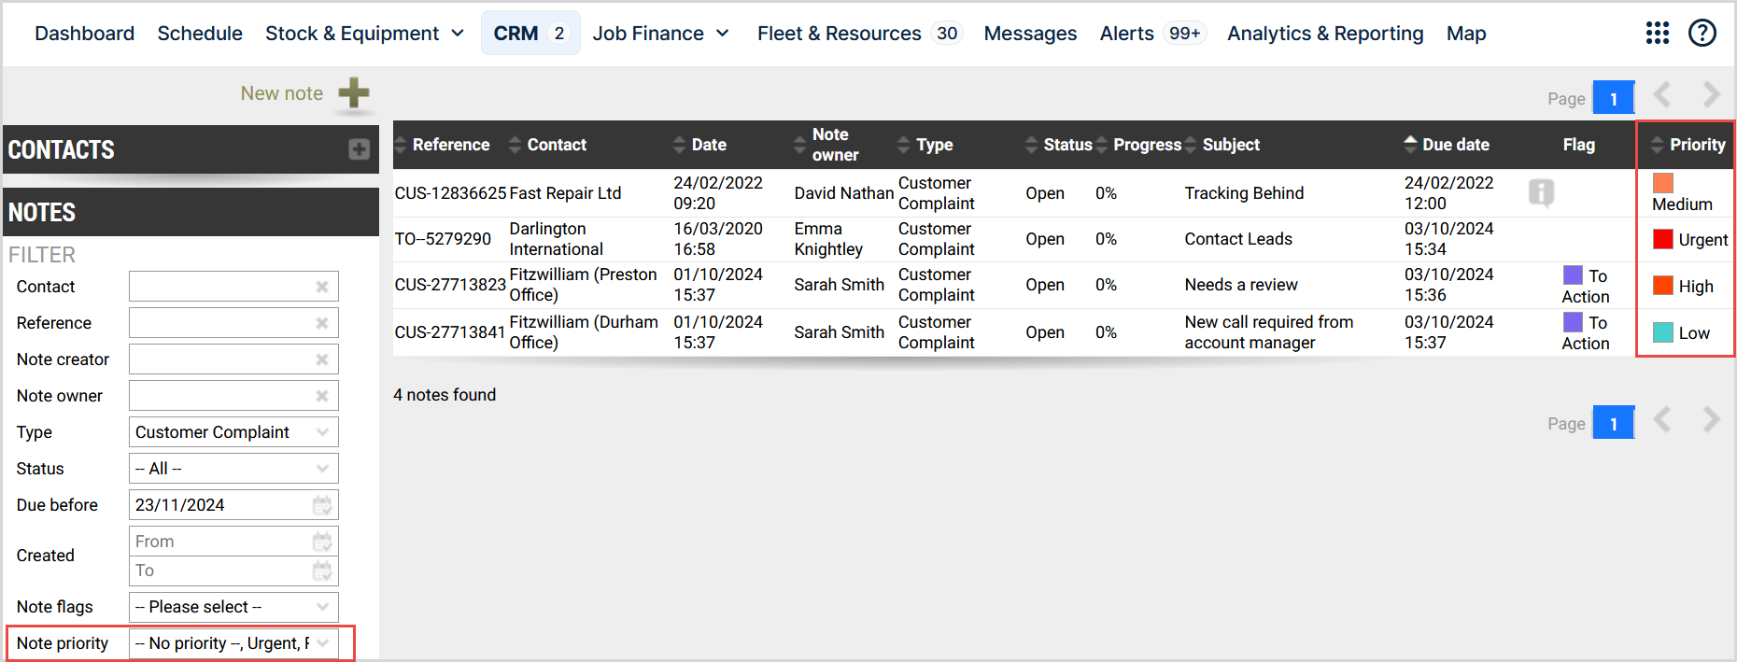Click the New note plus icon
1737x662 pixels.
tap(354, 93)
